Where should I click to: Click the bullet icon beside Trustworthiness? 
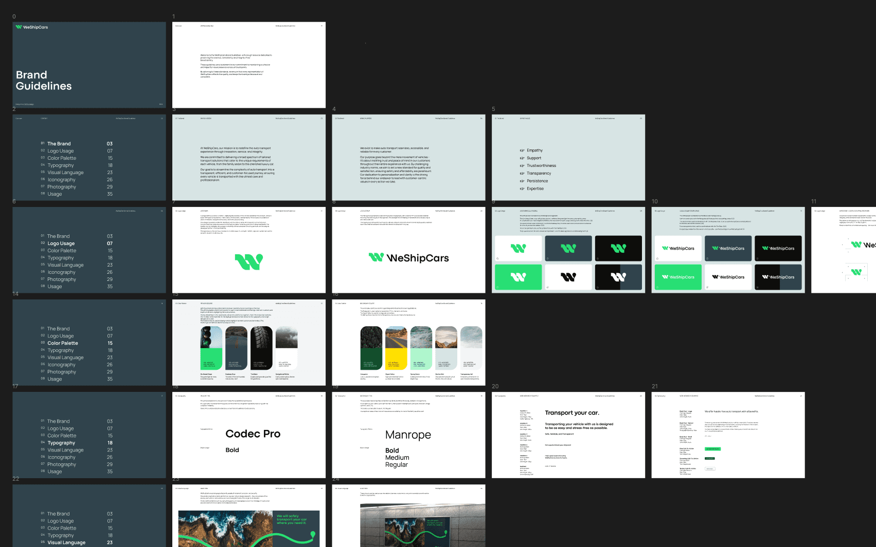point(522,166)
